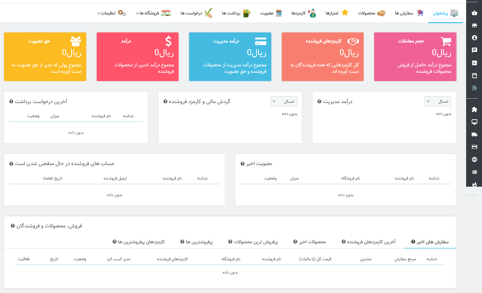
Task: Go to پیشخوان dashboard menu item
Action: (446, 13)
